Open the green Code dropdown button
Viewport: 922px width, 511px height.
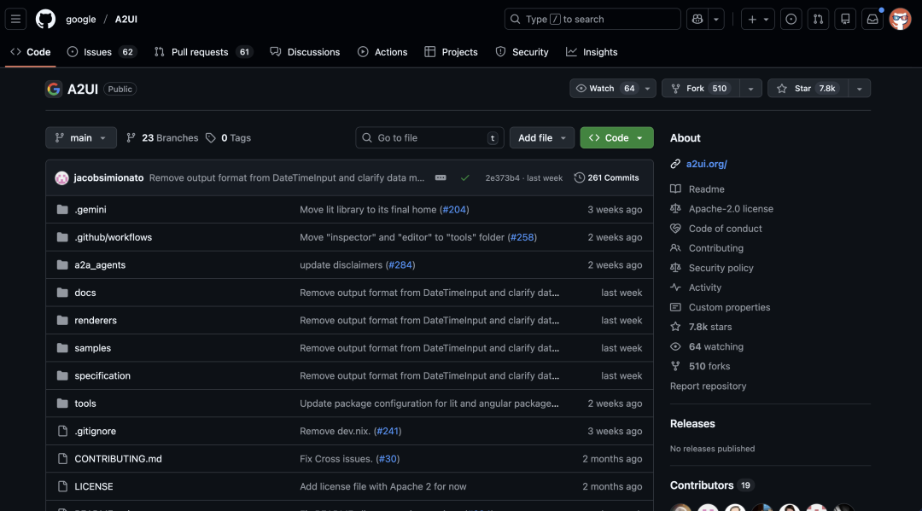616,138
